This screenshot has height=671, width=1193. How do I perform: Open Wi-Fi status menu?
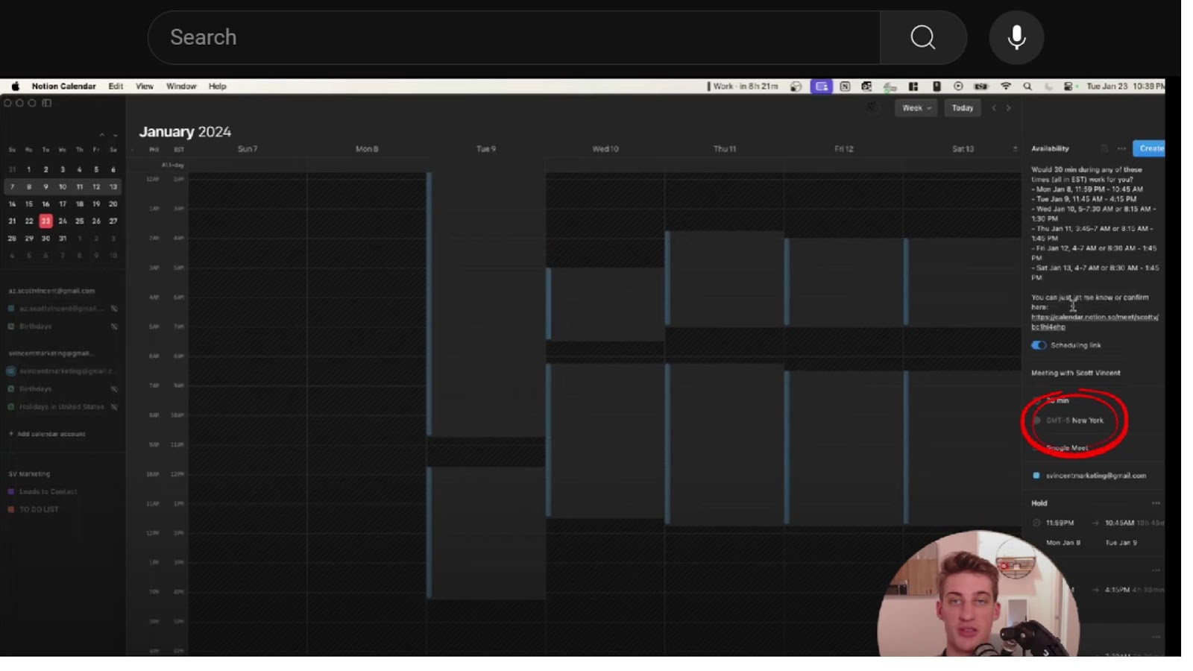pos(1006,86)
